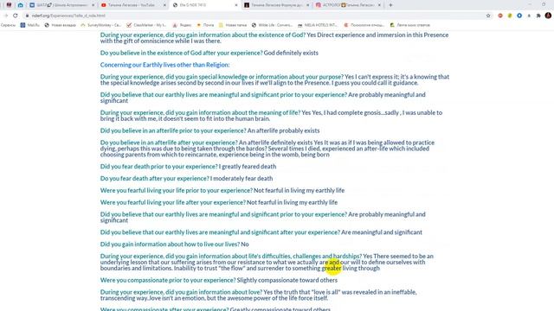554x311 pixels.
Task: Open the MELIA HOTELS bookmark
Action: (x=318, y=25)
